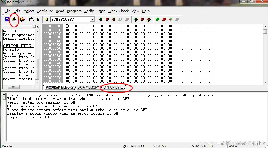Click 'Log activity is OFF' log line
The width and height of the screenshot is (268, 148).
point(29,117)
